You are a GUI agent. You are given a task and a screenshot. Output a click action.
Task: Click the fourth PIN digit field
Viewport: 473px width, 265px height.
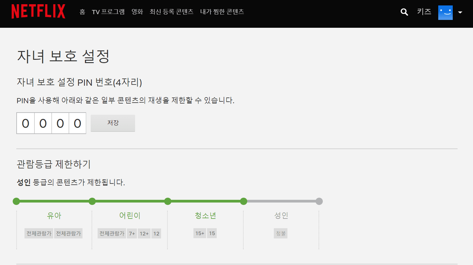pyautogui.click(x=77, y=123)
